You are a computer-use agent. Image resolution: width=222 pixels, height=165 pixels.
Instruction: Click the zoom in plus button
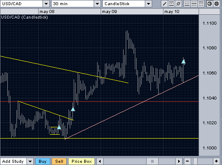[x=216, y=161]
